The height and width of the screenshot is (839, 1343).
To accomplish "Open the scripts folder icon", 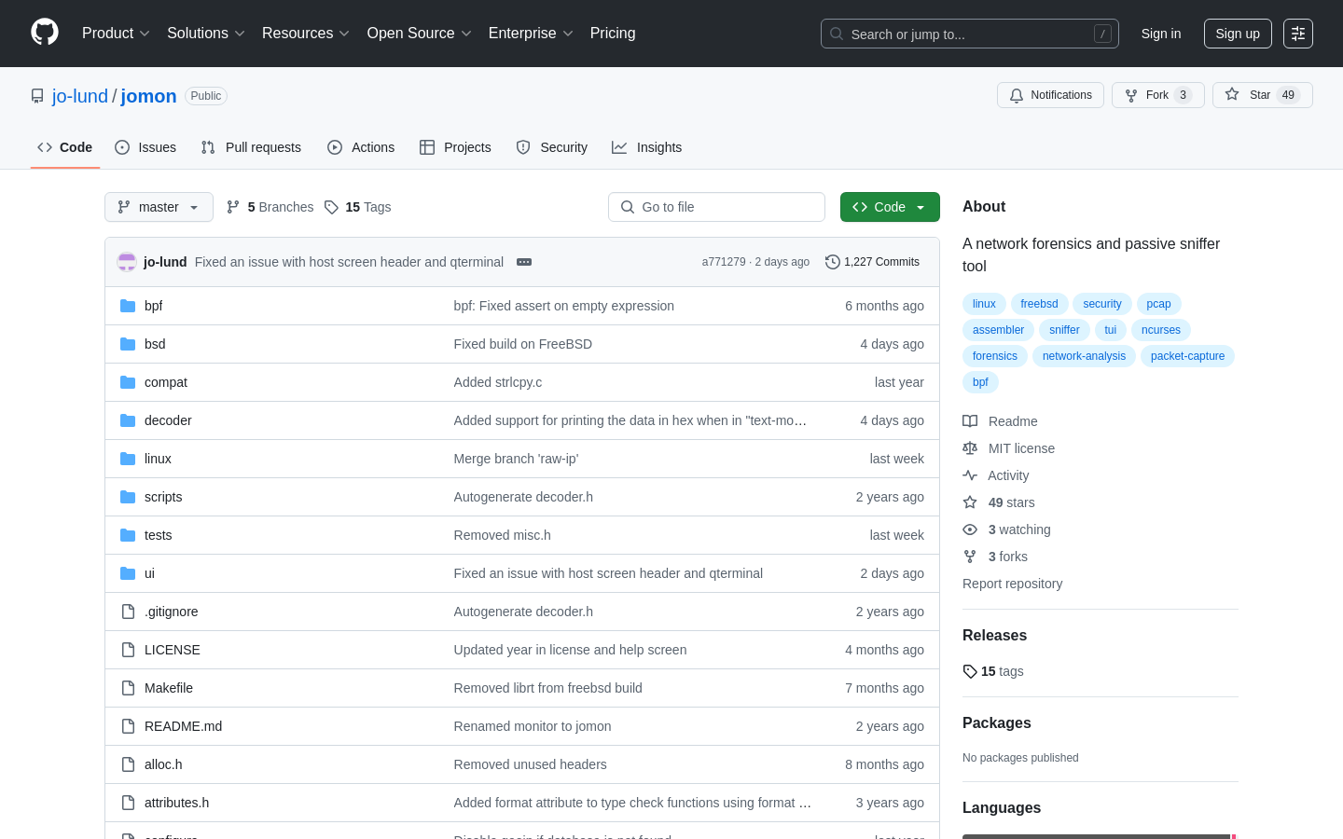I will 128,497.
